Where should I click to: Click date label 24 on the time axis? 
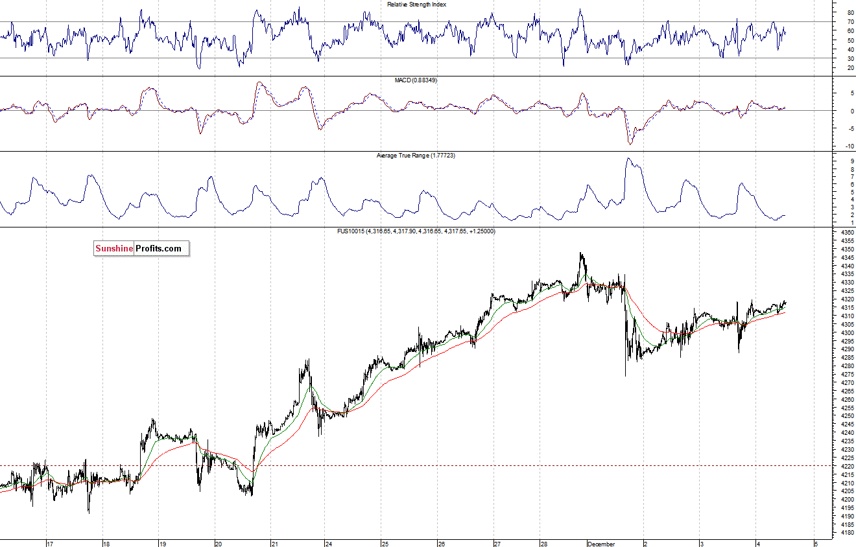coord(329,544)
